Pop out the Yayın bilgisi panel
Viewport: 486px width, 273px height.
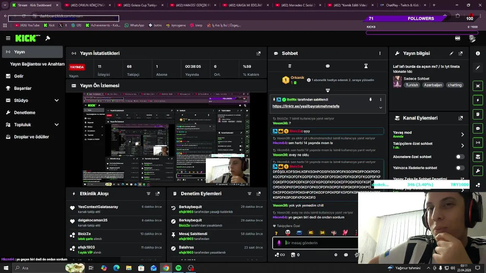click(461, 53)
